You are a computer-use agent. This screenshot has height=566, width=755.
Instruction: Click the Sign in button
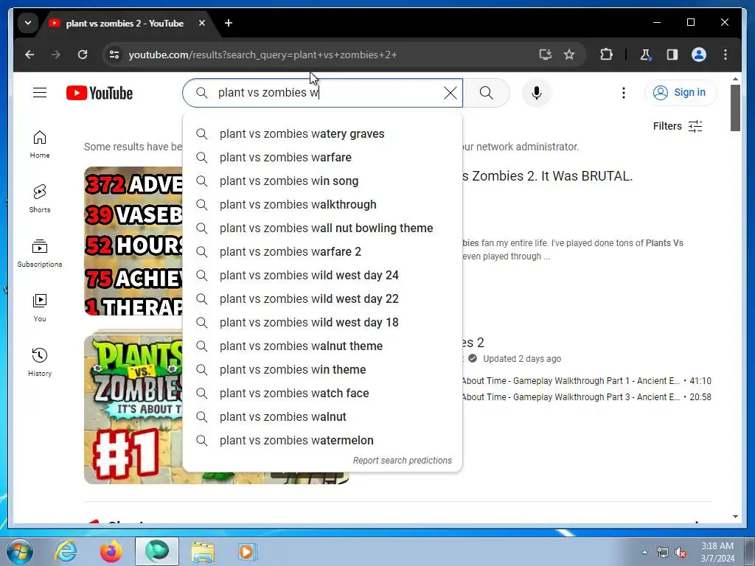(680, 92)
